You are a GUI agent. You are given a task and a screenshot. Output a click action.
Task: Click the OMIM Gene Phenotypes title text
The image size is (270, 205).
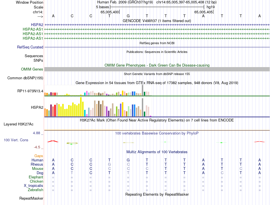click(157, 65)
